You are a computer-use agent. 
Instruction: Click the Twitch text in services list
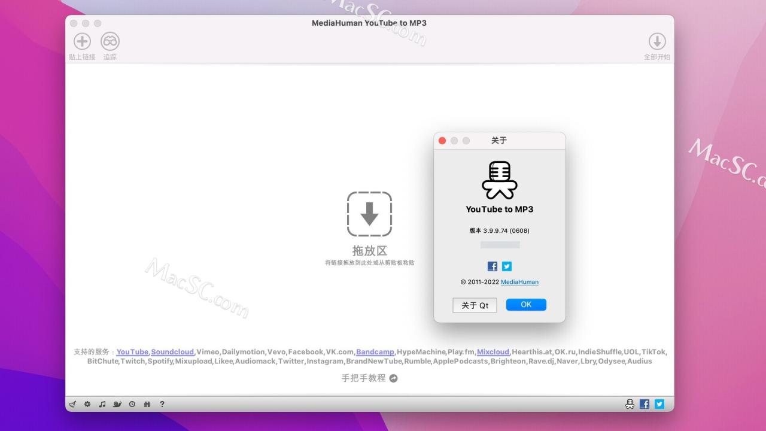tap(133, 362)
